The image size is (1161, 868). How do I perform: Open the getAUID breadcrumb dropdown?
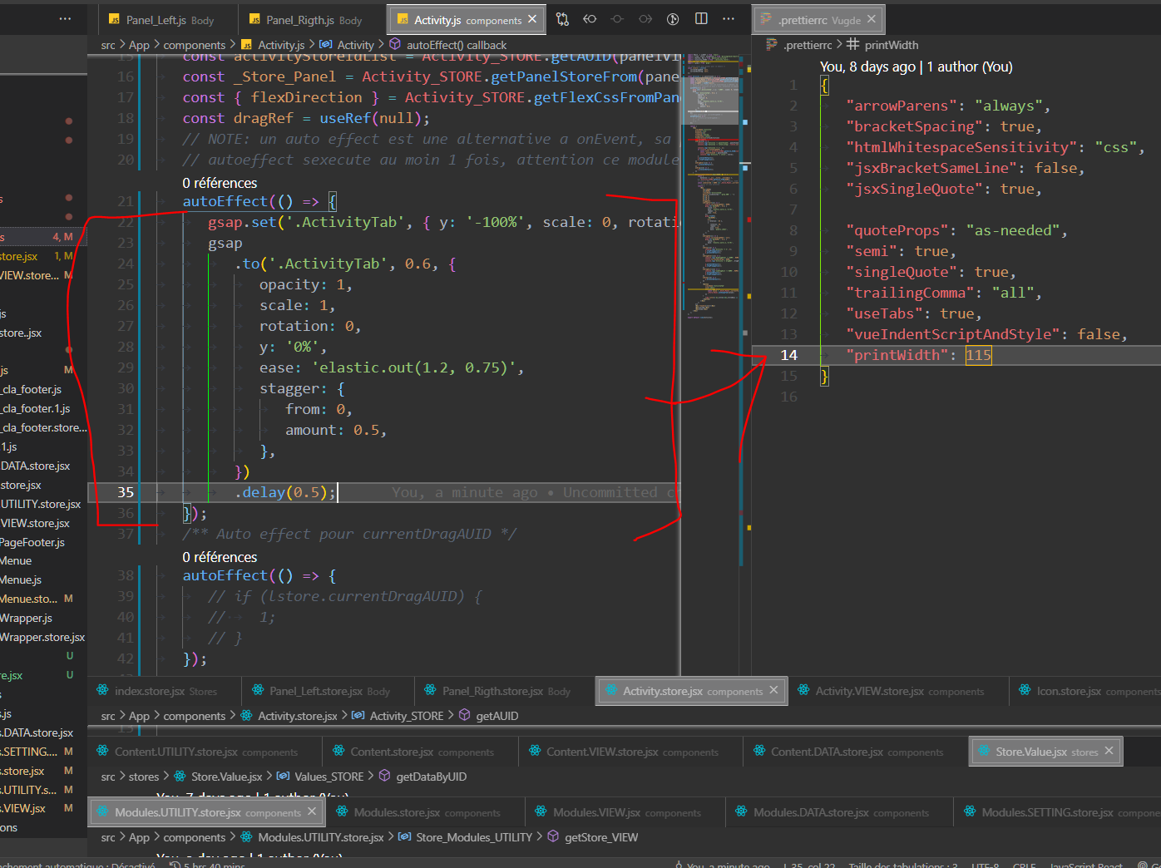pyautogui.click(x=488, y=716)
